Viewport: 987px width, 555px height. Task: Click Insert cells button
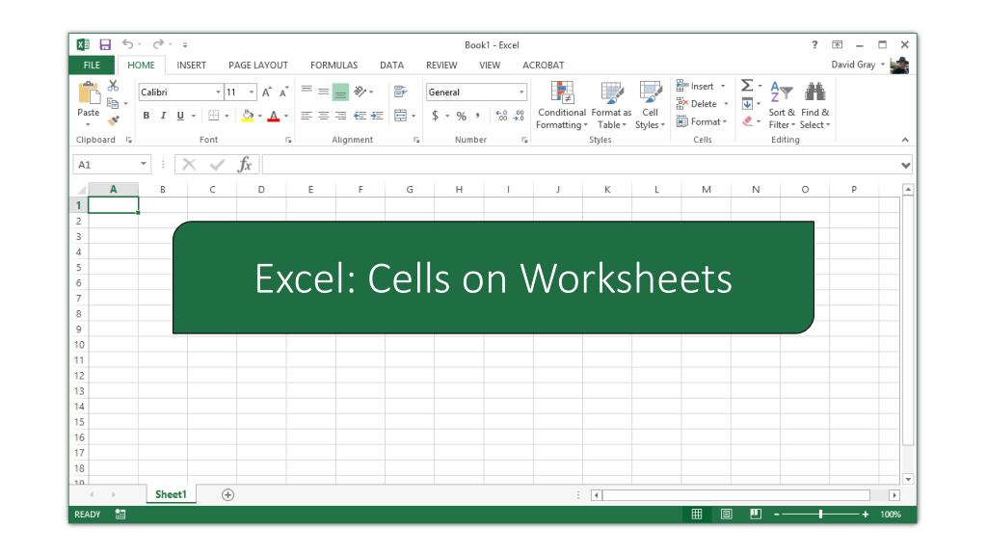click(702, 86)
